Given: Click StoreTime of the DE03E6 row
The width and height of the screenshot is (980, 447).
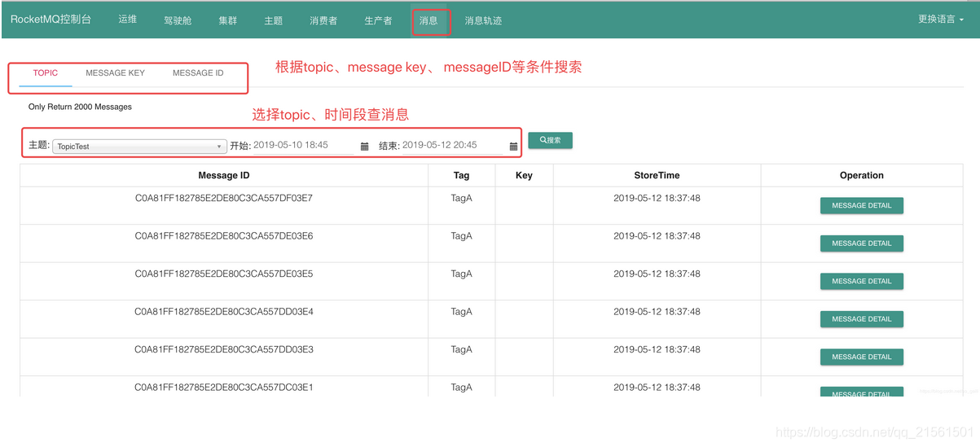Looking at the screenshot, I should coord(657,236).
